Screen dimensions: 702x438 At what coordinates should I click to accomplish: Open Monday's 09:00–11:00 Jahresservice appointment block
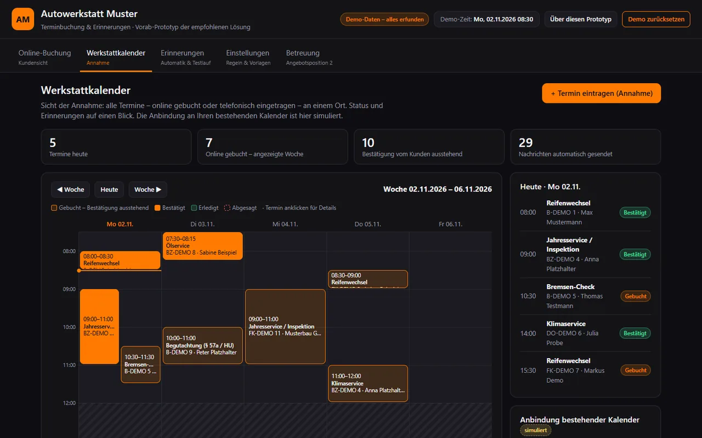point(99,326)
